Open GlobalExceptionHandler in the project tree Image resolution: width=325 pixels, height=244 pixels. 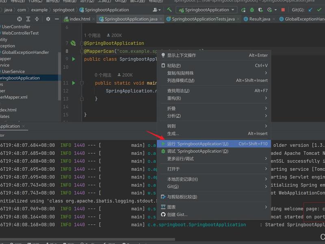point(25,52)
